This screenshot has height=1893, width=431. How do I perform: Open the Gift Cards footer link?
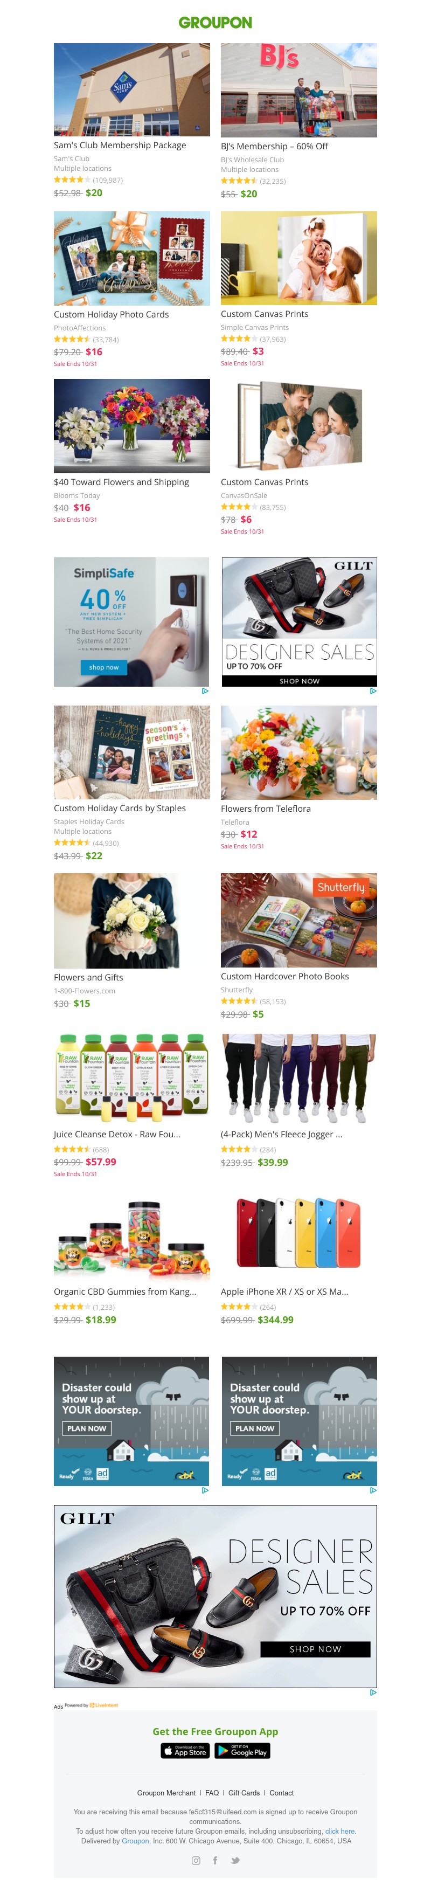[x=244, y=1792]
